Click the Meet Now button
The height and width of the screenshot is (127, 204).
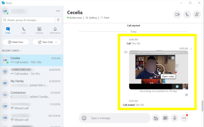pos(16,42)
